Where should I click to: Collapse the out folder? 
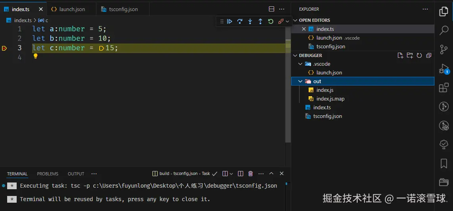tap(363, 81)
